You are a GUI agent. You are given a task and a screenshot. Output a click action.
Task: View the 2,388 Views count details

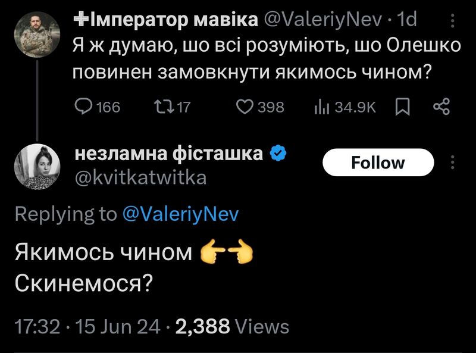(231, 326)
